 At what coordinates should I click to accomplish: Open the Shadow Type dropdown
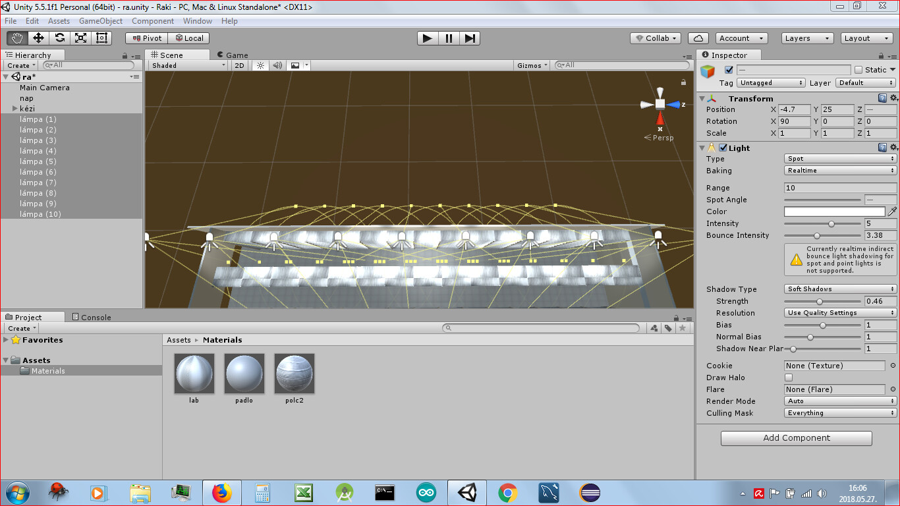839,289
